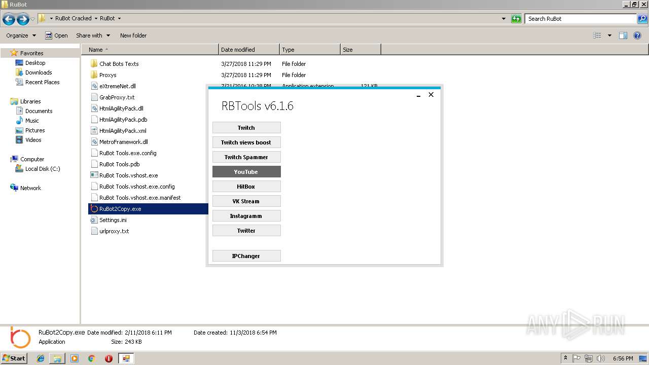Open the VK Stream tool

point(246,201)
